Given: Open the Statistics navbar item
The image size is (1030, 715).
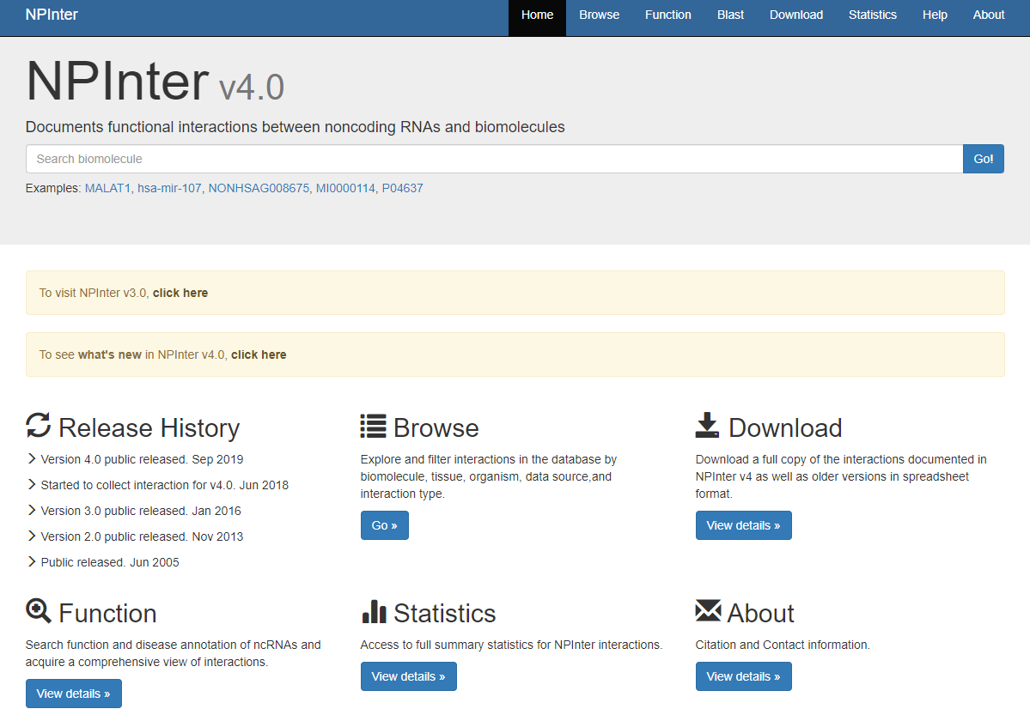Looking at the screenshot, I should coord(872,15).
